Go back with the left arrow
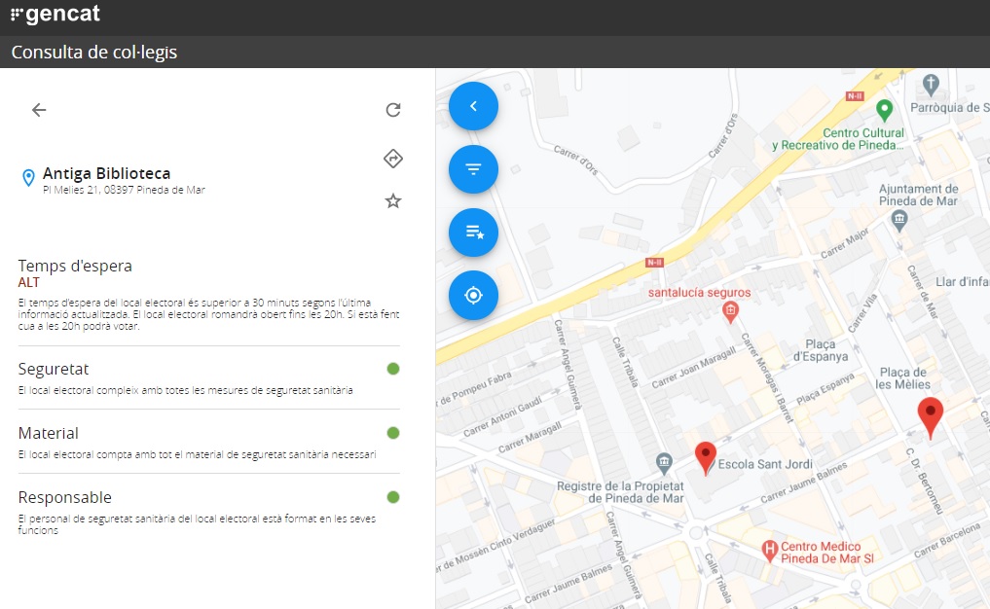 tap(39, 110)
